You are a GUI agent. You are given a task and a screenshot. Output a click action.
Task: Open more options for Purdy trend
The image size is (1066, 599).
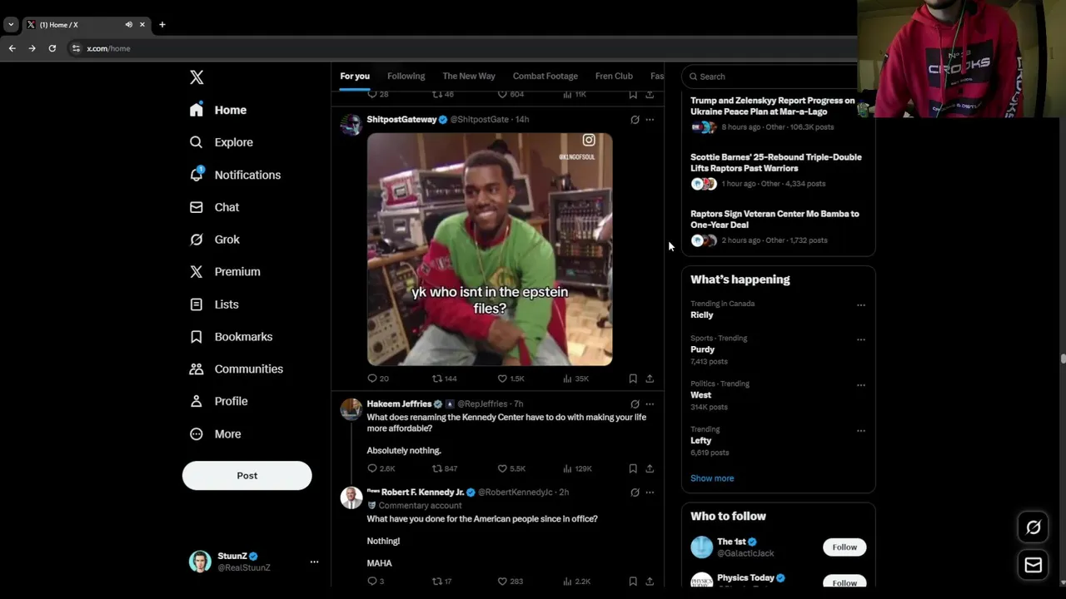pos(861,339)
